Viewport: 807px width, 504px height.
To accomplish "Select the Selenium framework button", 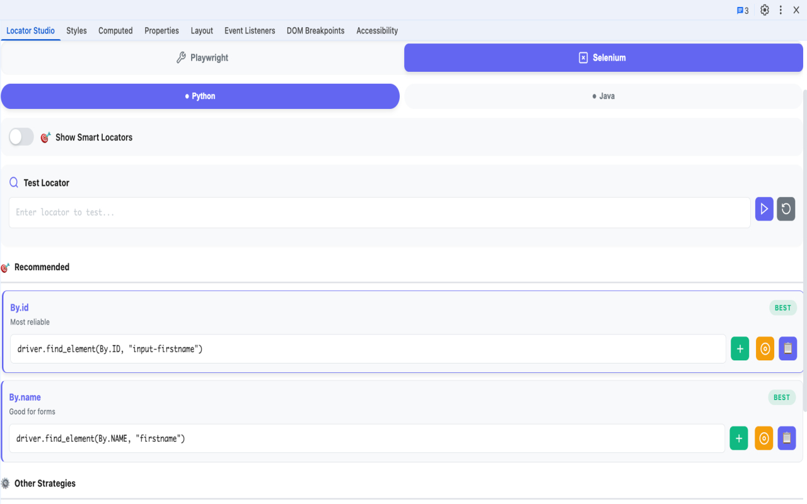I will coord(603,57).
